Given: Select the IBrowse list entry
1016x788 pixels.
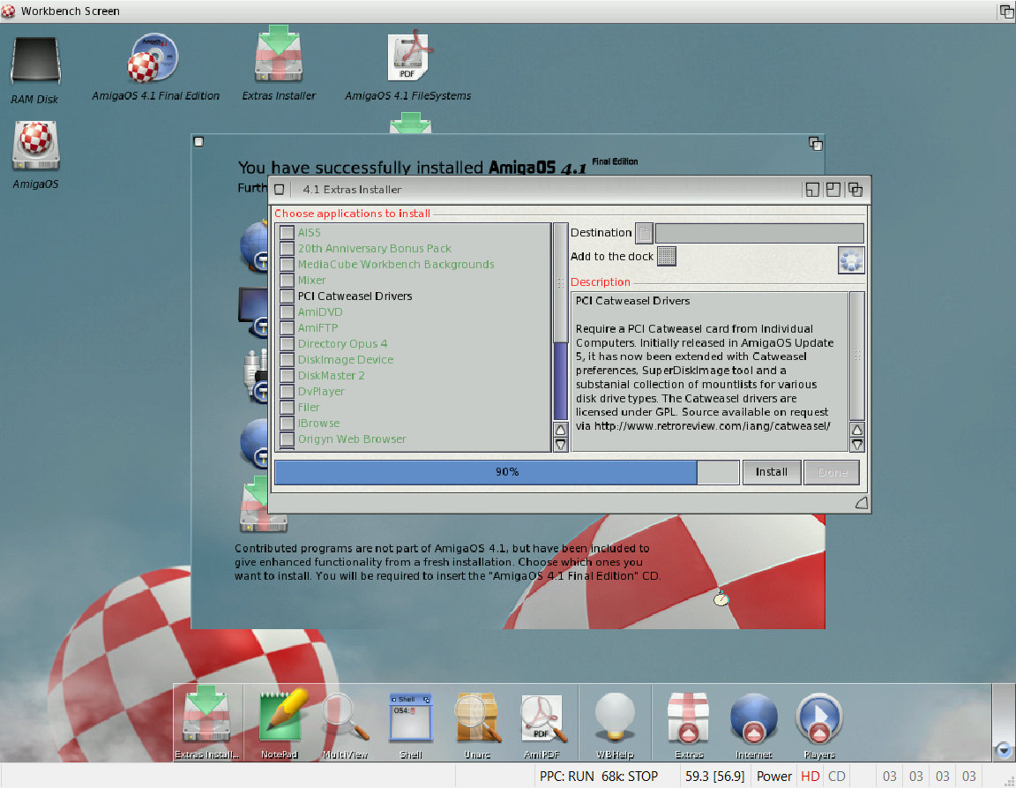Looking at the screenshot, I should tap(318, 423).
